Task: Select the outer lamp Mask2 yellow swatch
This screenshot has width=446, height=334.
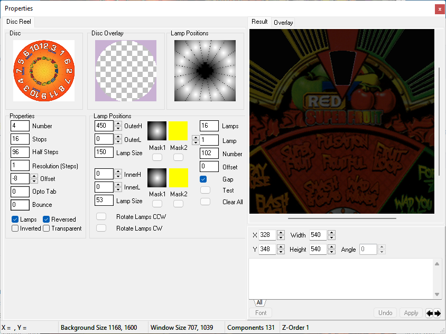Action: tap(179, 131)
